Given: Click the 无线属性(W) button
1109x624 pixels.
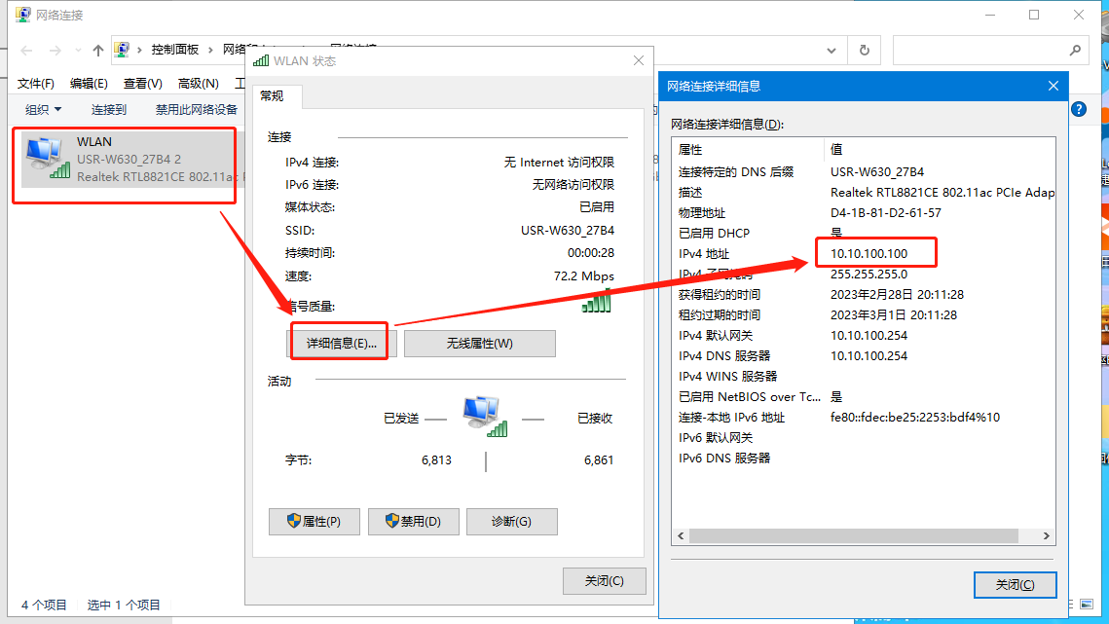Looking at the screenshot, I should point(479,344).
